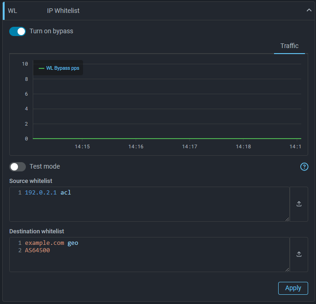Screen dimensions: 316x304
Task: Place cursor on the AS64500 entry
Action: click(x=37, y=250)
